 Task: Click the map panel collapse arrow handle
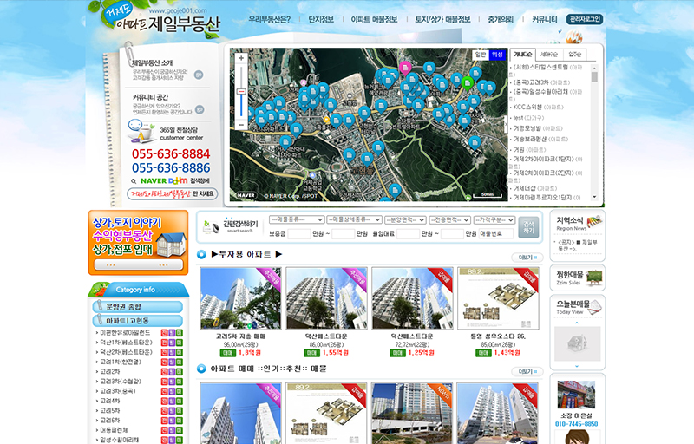[506, 125]
